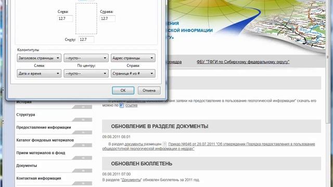This screenshot has width=333, height=187.
Task: Click the ссылке download link
Action: click(x=131, y=105)
